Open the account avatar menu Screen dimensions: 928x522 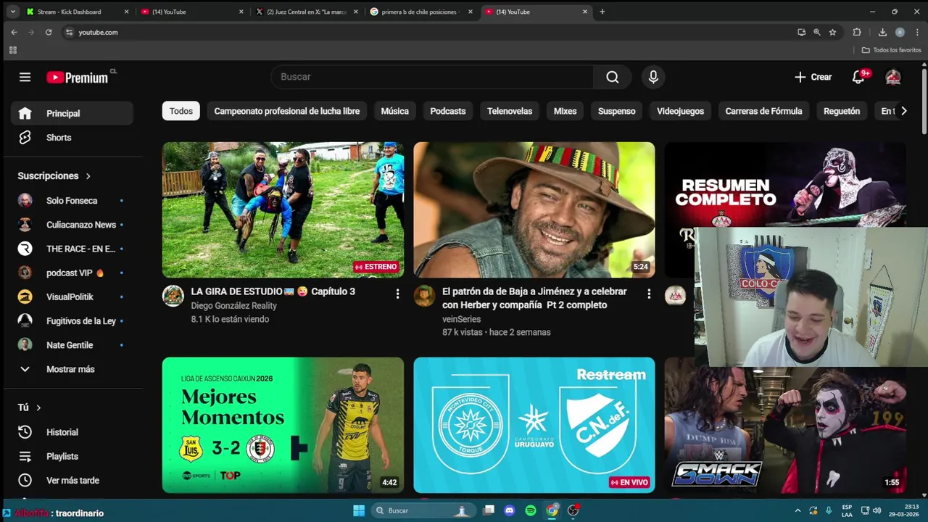coord(893,77)
